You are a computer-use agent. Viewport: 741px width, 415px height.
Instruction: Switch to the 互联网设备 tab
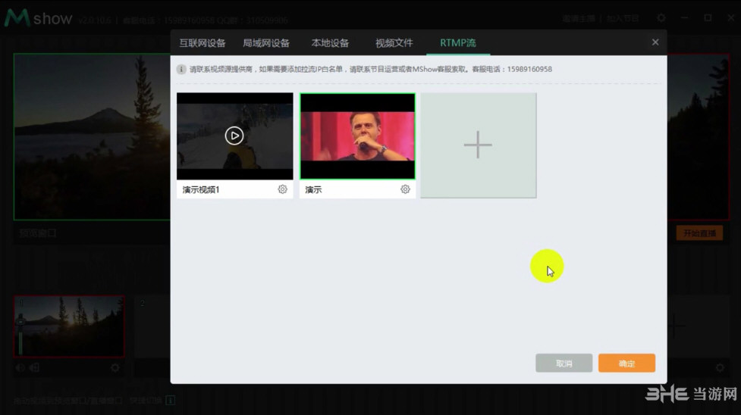click(x=203, y=43)
